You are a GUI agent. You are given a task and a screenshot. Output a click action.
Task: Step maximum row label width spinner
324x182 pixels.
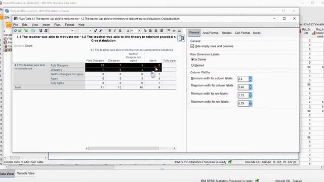[251, 103]
